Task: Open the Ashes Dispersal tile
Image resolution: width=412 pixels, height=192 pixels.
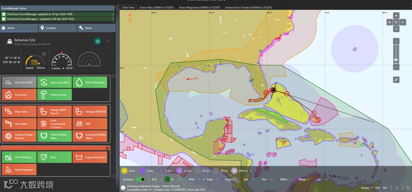Action: (x=19, y=169)
